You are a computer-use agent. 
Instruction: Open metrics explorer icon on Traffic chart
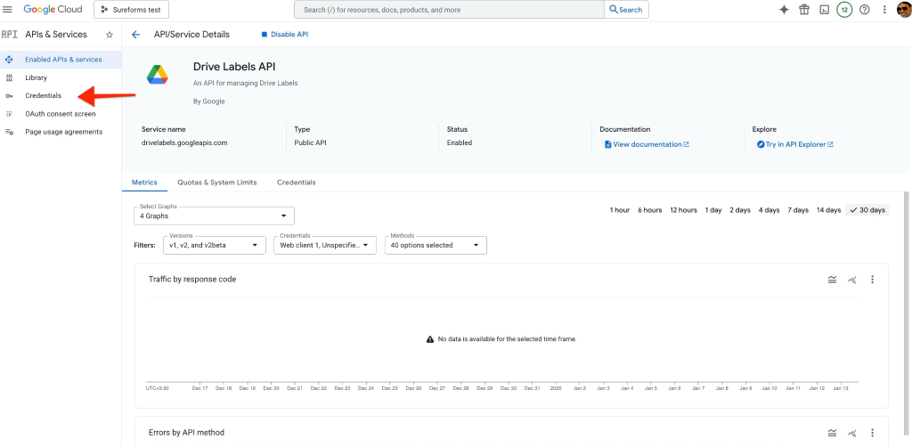(x=852, y=280)
